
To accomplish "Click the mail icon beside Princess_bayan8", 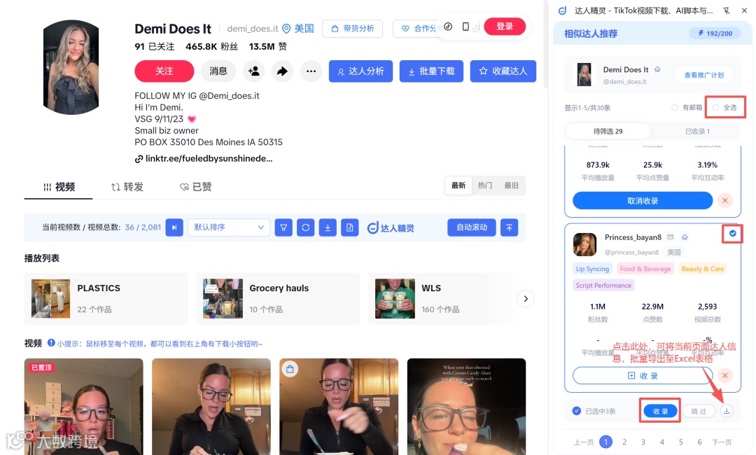I will point(670,237).
